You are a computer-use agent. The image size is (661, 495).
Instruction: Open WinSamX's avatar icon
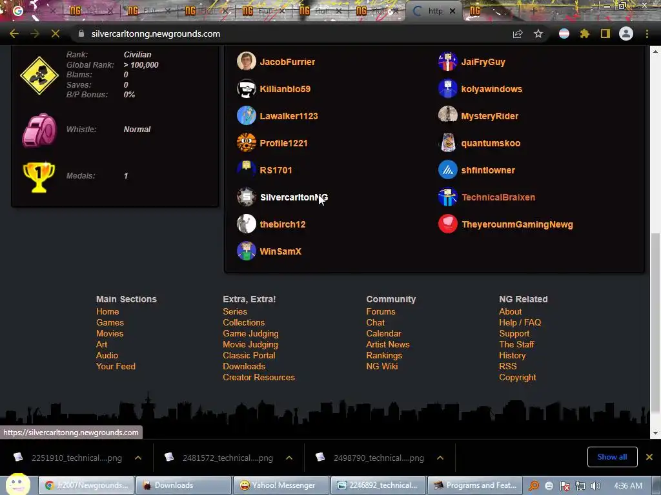coord(246,251)
